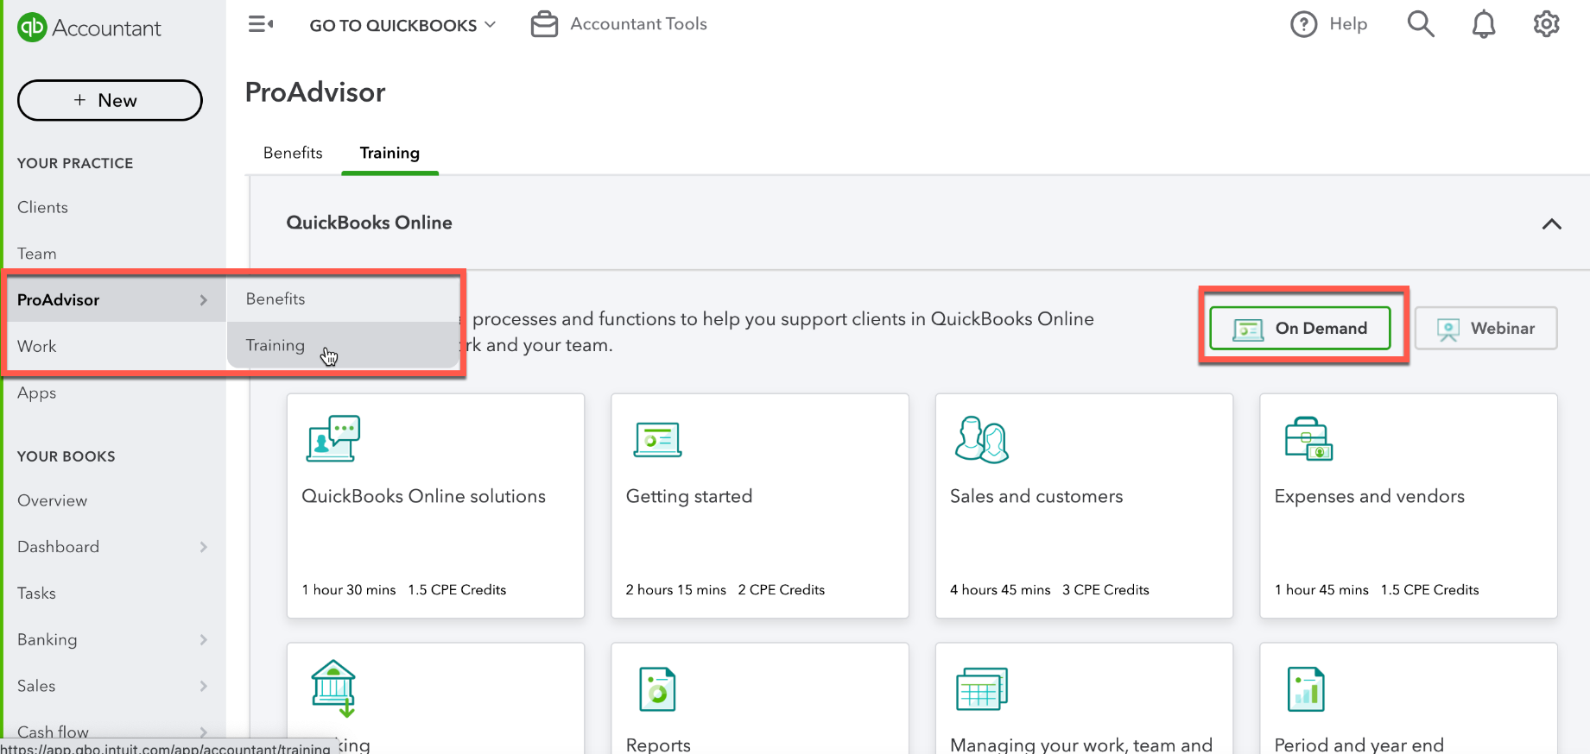Click the Reports document icon

click(657, 689)
